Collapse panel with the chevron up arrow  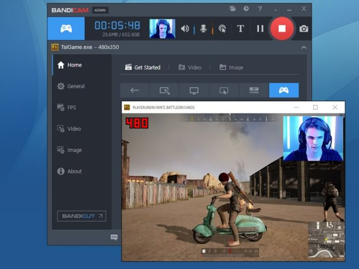pos(304,47)
